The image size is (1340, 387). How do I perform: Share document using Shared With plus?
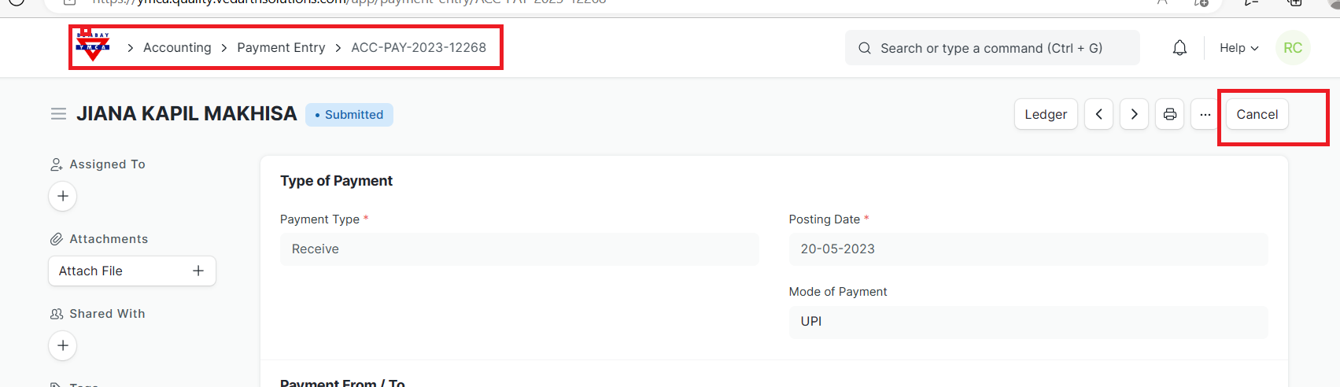click(x=63, y=345)
